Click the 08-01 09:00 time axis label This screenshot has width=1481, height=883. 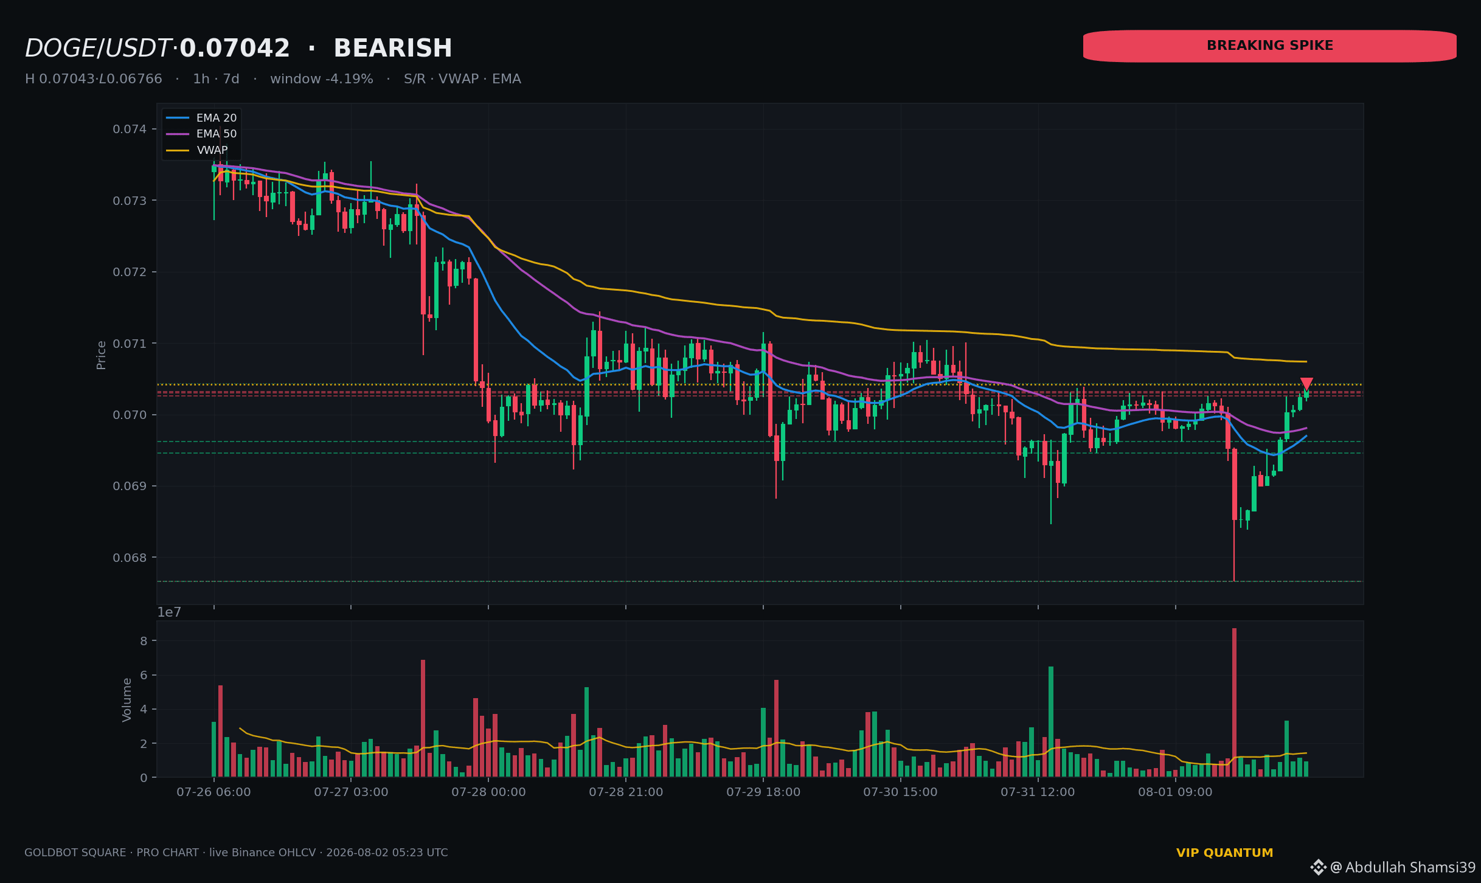[x=1176, y=792]
